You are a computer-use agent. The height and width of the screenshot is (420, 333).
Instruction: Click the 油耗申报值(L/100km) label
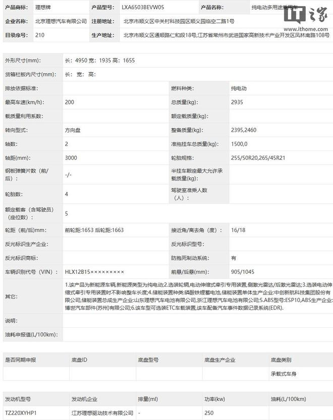[31, 335]
